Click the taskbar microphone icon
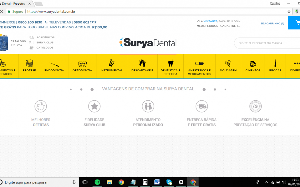 pyautogui.click(x=74, y=182)
